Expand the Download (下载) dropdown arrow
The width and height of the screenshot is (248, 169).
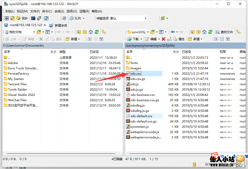[141, 39]
